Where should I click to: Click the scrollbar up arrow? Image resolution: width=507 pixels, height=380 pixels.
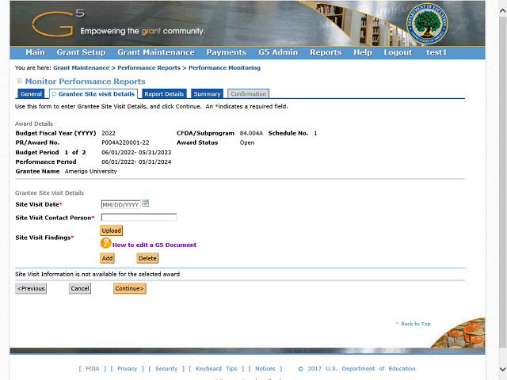pos(502,11)
